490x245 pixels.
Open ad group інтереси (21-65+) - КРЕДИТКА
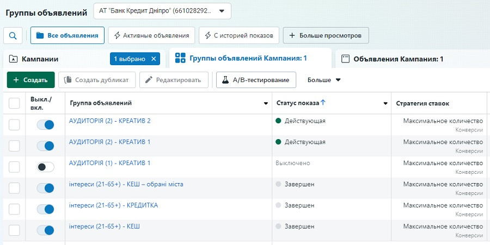point(113,205)
